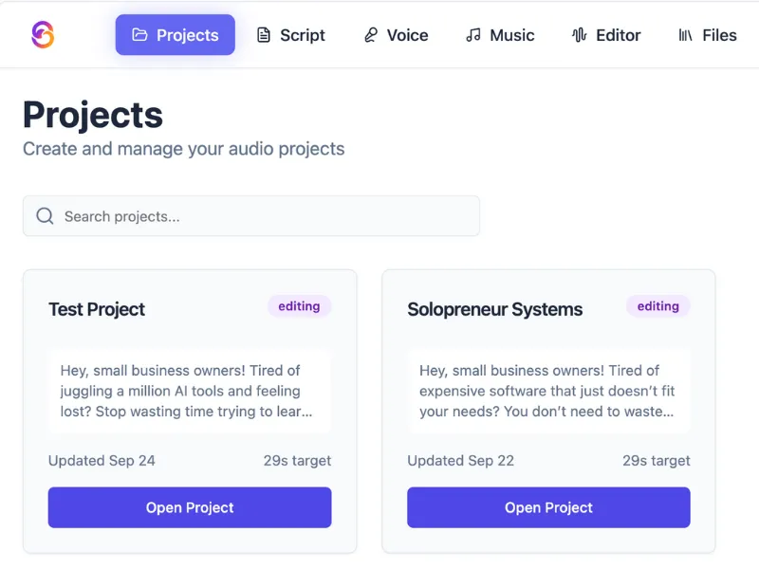The image size is (759, 569).
Task: Click the waveform icon beside Editor
Action: click(x=579, y=35)
